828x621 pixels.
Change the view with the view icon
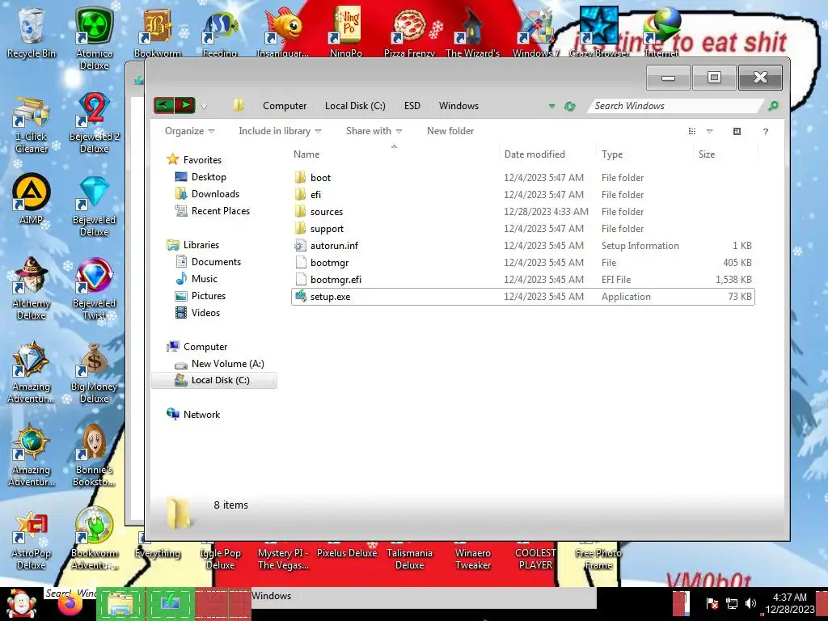692,131
